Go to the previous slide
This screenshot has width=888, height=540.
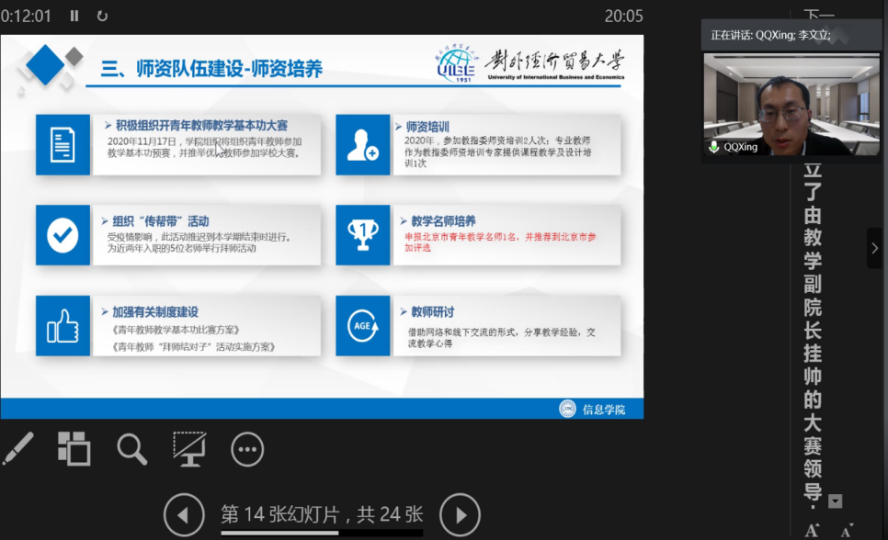pos(184,514)
